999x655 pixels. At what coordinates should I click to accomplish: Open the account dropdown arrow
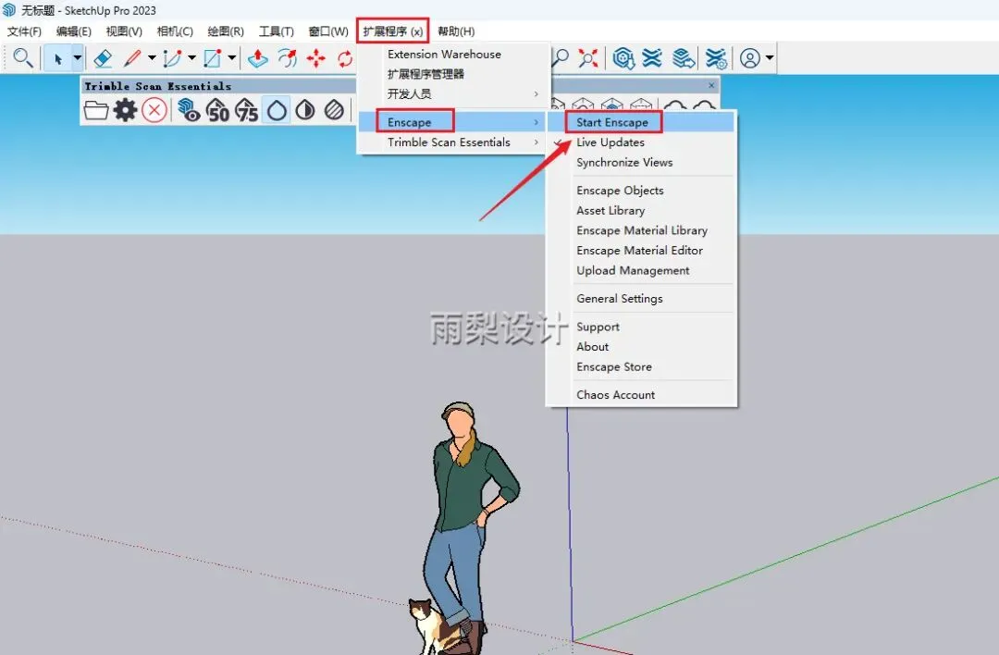[770, 58]
